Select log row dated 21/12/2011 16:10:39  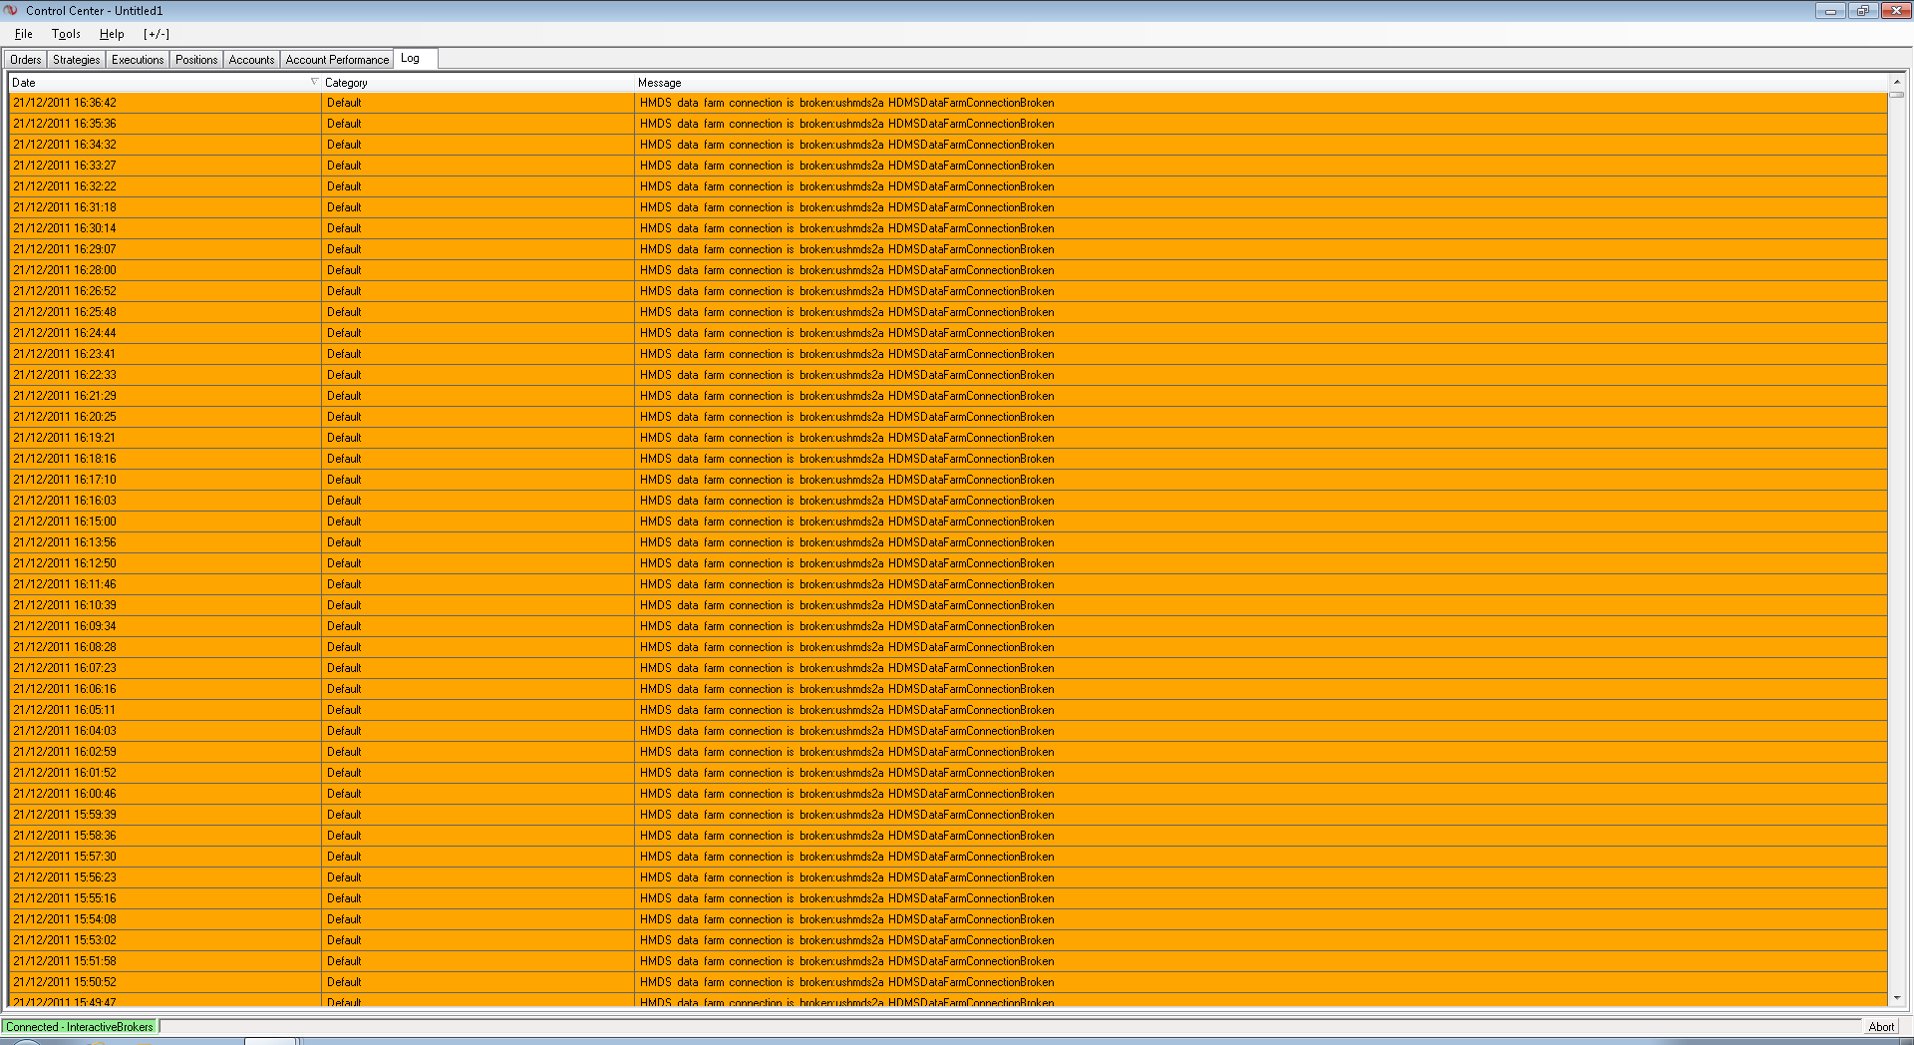948,605
